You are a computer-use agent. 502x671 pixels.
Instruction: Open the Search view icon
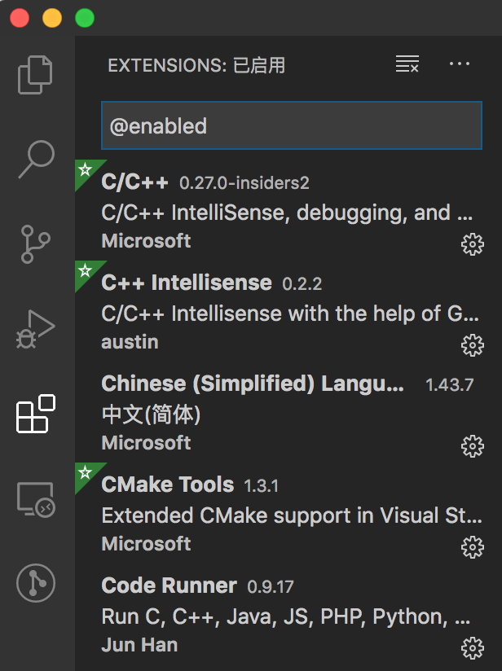36,159
